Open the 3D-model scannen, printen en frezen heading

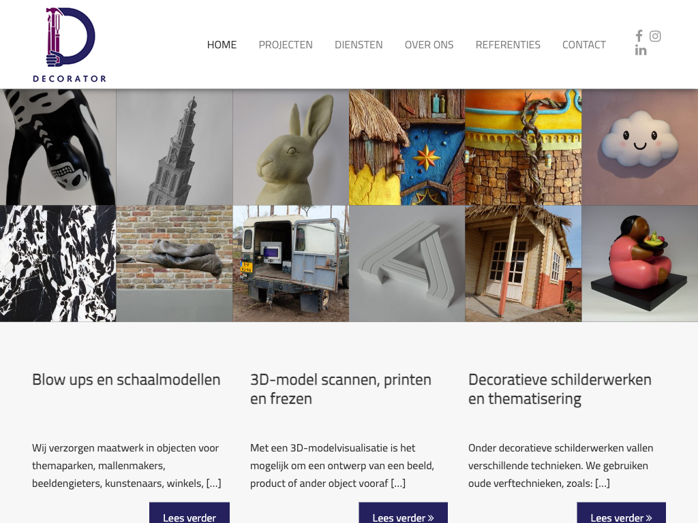coord(341,389)
